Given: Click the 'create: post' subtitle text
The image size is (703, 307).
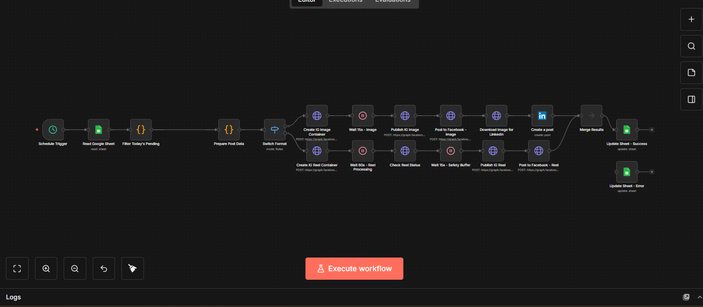Looking at the screenshot, I should coord(542,135).
